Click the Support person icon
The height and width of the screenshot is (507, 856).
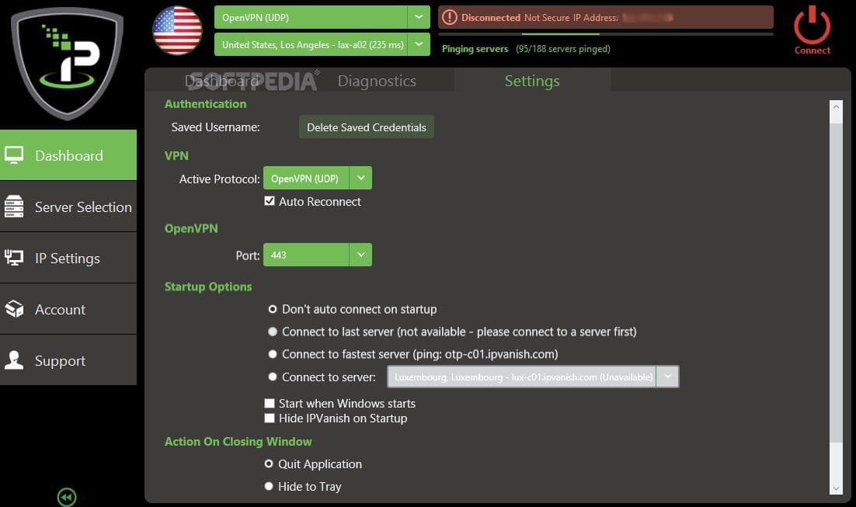tap(15, 360)
